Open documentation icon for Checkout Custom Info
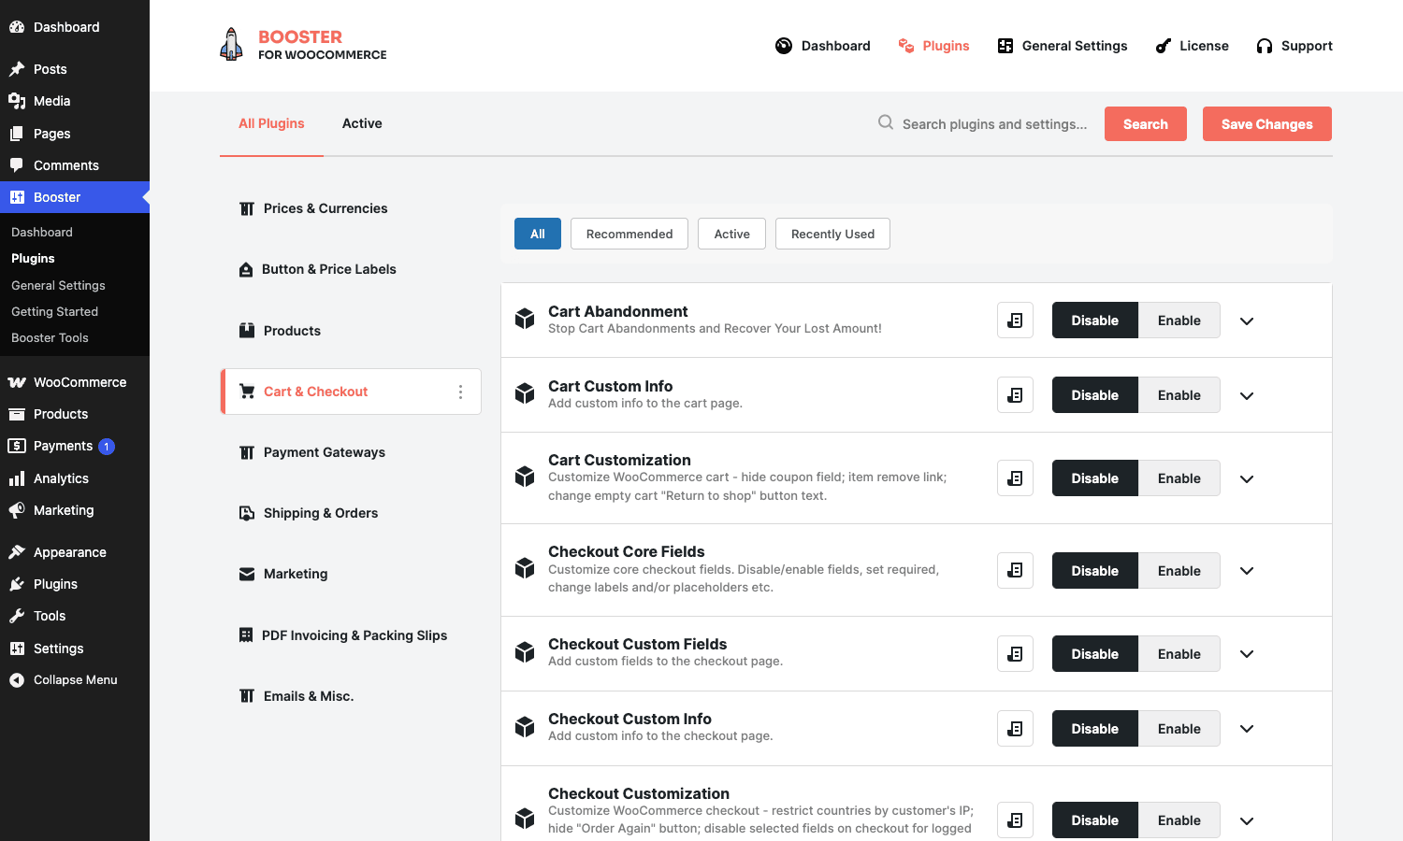Screen dimensions: 1403x841 (1015, 729)
